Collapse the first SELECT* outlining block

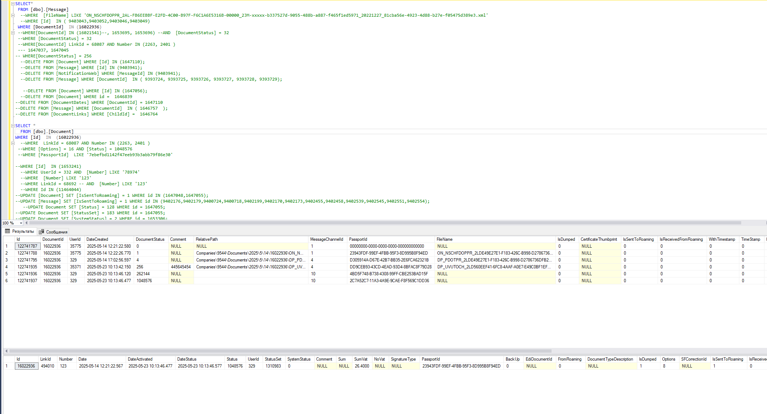pos(13,4)
